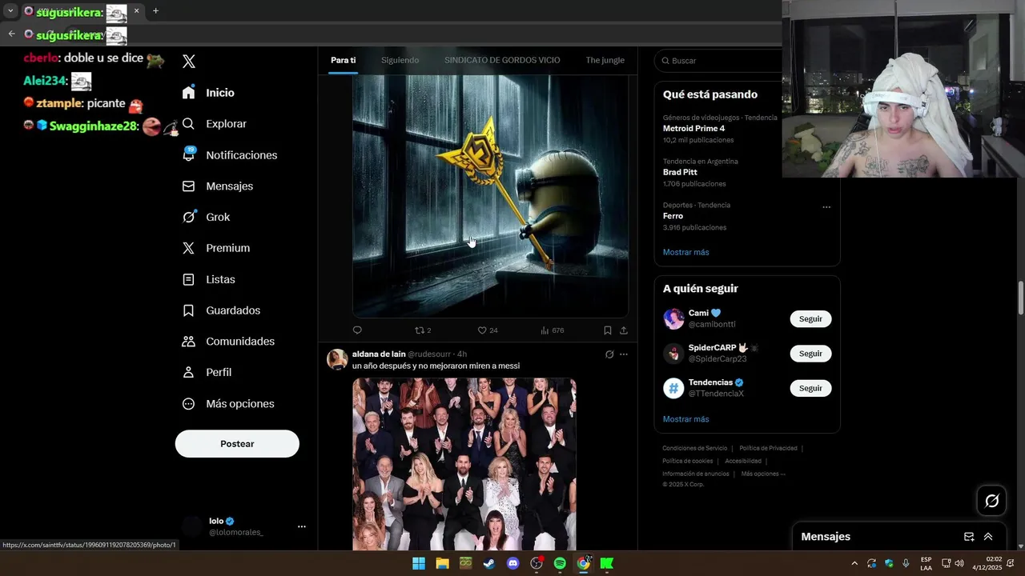
Task: Open more options on aldana de lain post
Action: click(x=624, y=354)
